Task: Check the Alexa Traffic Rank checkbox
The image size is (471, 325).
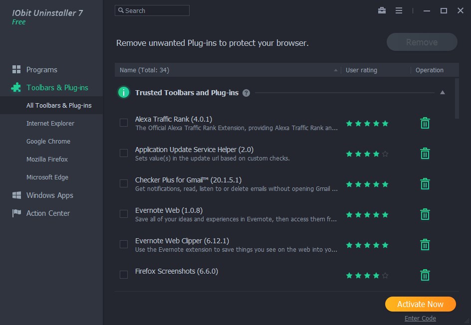Action: (124, 123)
